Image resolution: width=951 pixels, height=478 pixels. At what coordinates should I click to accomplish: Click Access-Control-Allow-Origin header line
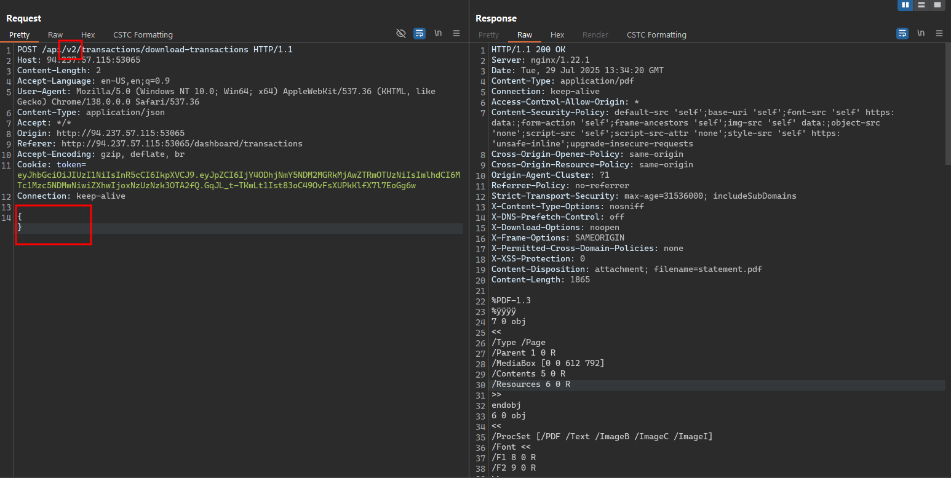click(x=565, y=102)
